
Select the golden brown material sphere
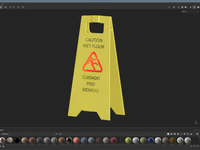pos(172,140)
